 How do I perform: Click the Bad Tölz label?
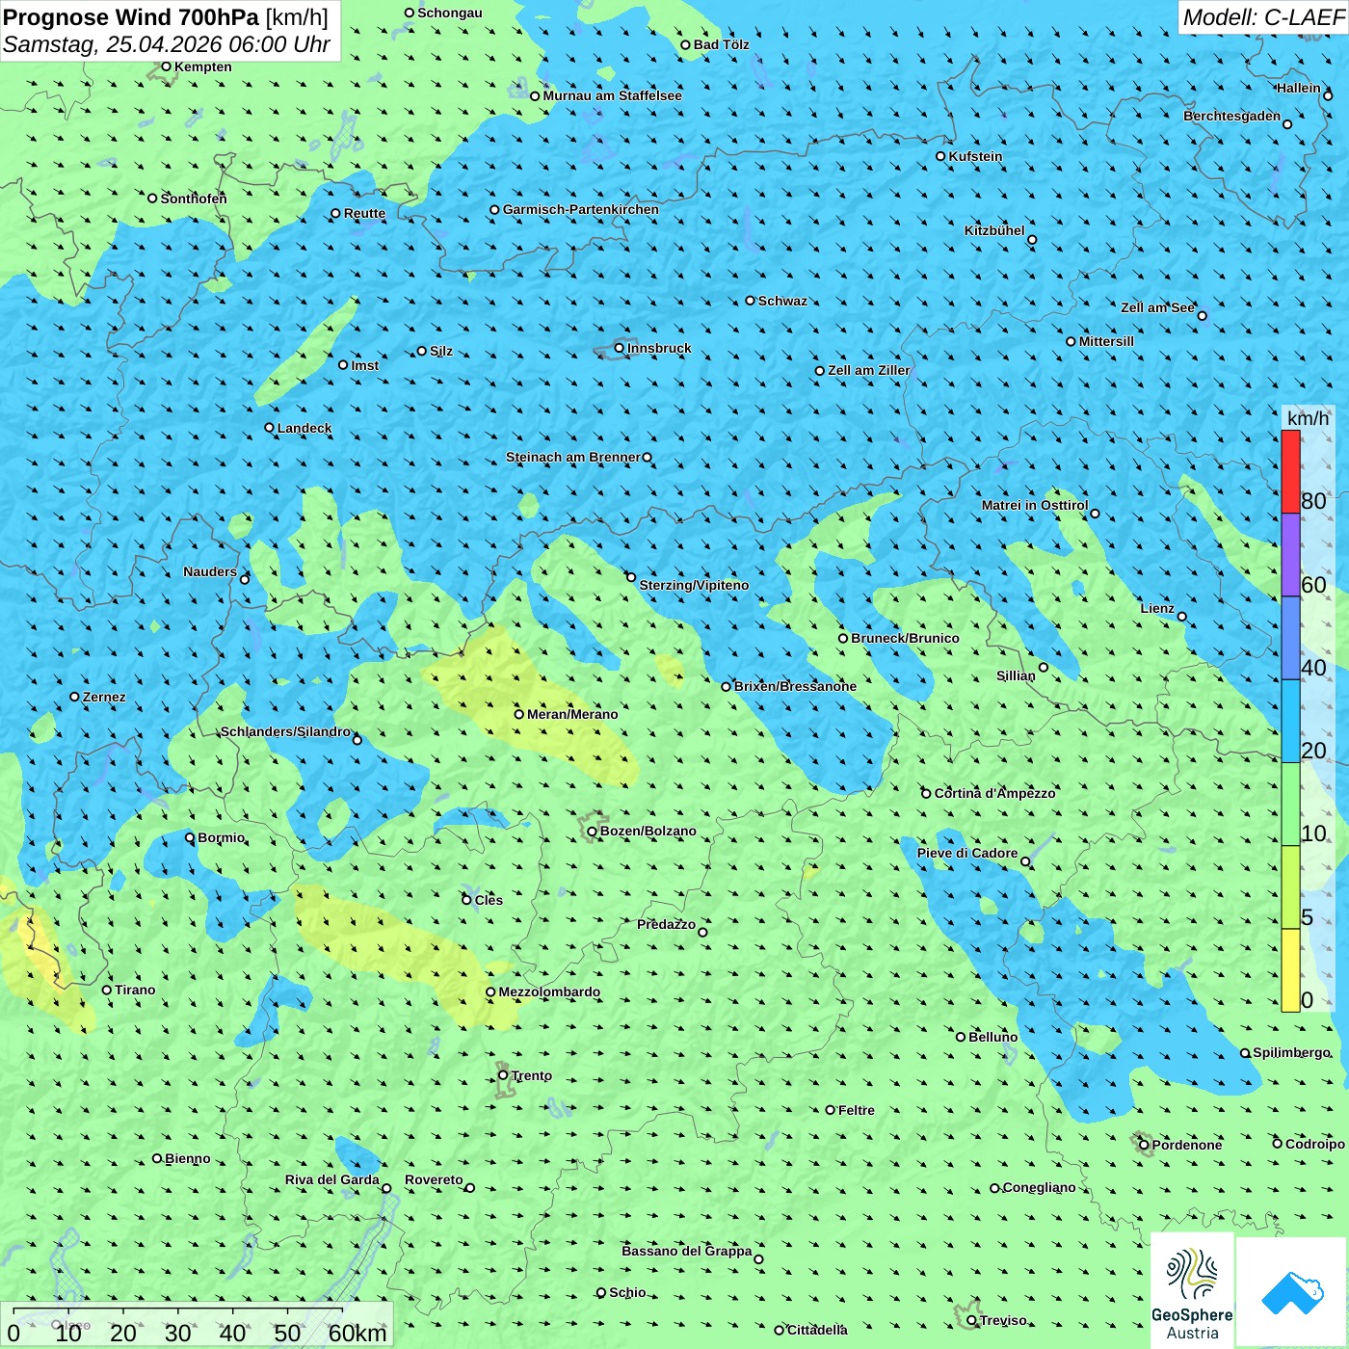pyautogui.click(x=721, y=44)
